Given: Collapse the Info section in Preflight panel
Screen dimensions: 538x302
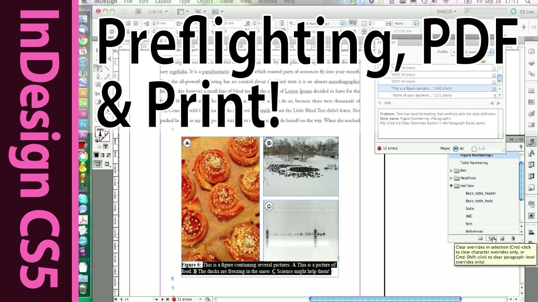Looking at the screenshot, I should (x=380, y=103).
